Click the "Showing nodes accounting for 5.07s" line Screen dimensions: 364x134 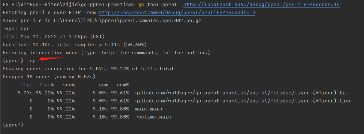(x=88, y=69)
